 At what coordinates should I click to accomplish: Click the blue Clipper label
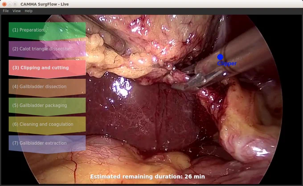(227, 63)
